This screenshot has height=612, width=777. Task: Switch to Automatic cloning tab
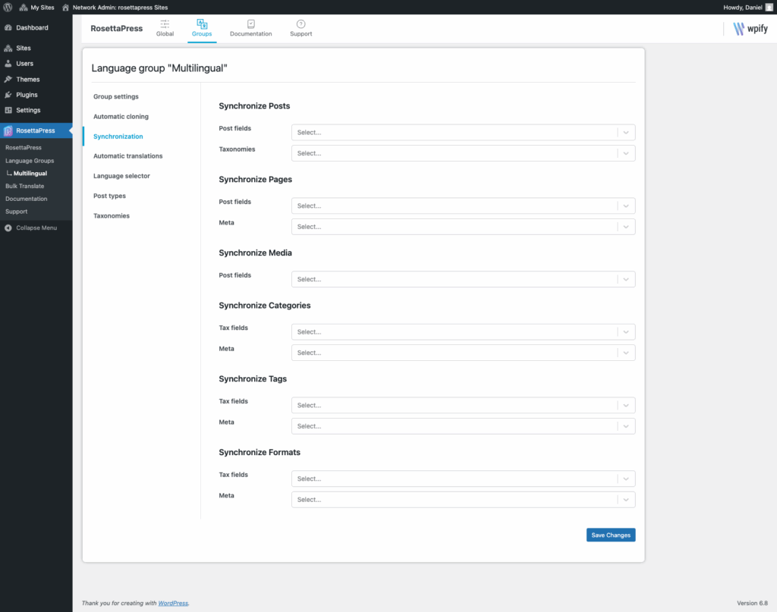121,117
